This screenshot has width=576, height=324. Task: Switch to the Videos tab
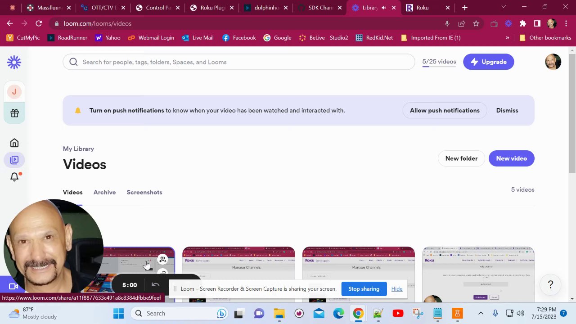(72, 192)
